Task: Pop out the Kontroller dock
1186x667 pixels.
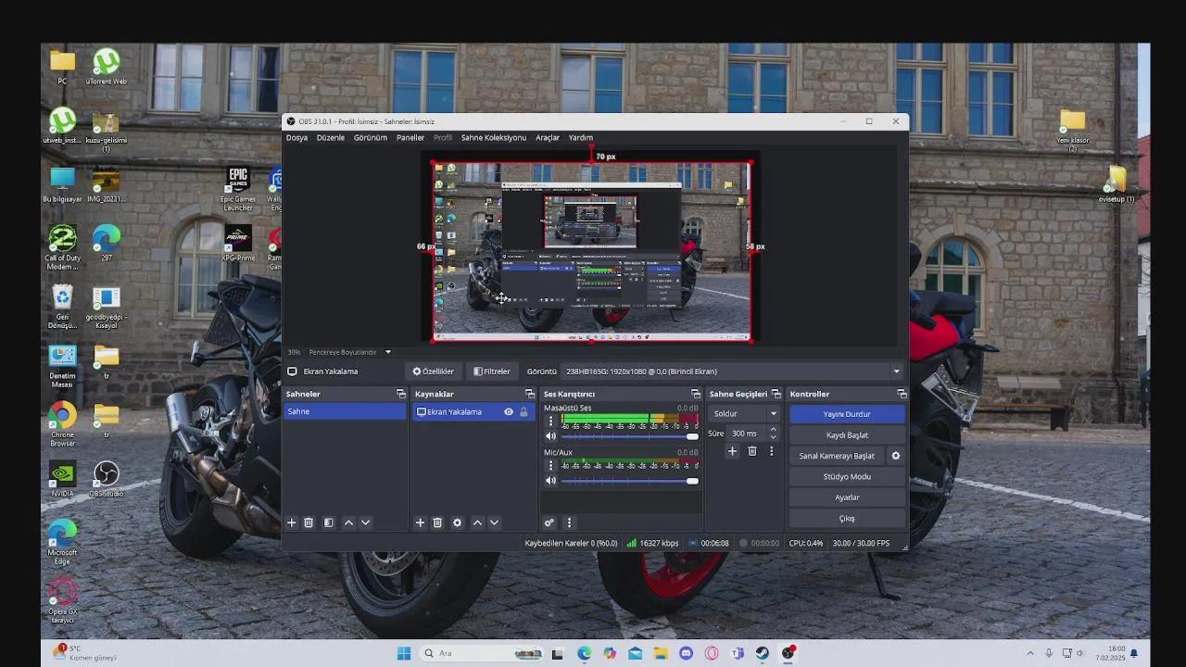Action: click(x=902, y=394)
